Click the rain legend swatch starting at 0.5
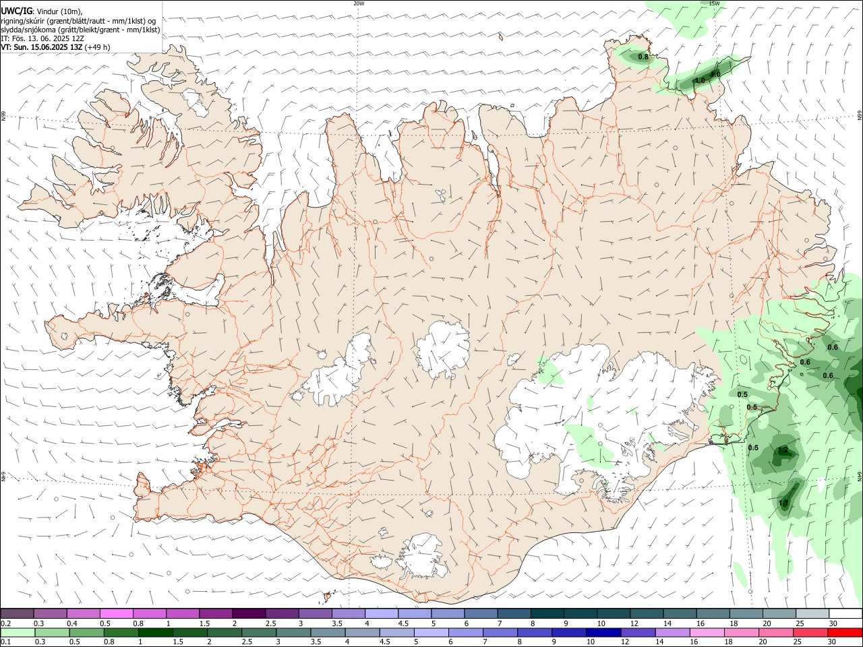This screenshot has height=647, width=863. [x=86, y=632]
